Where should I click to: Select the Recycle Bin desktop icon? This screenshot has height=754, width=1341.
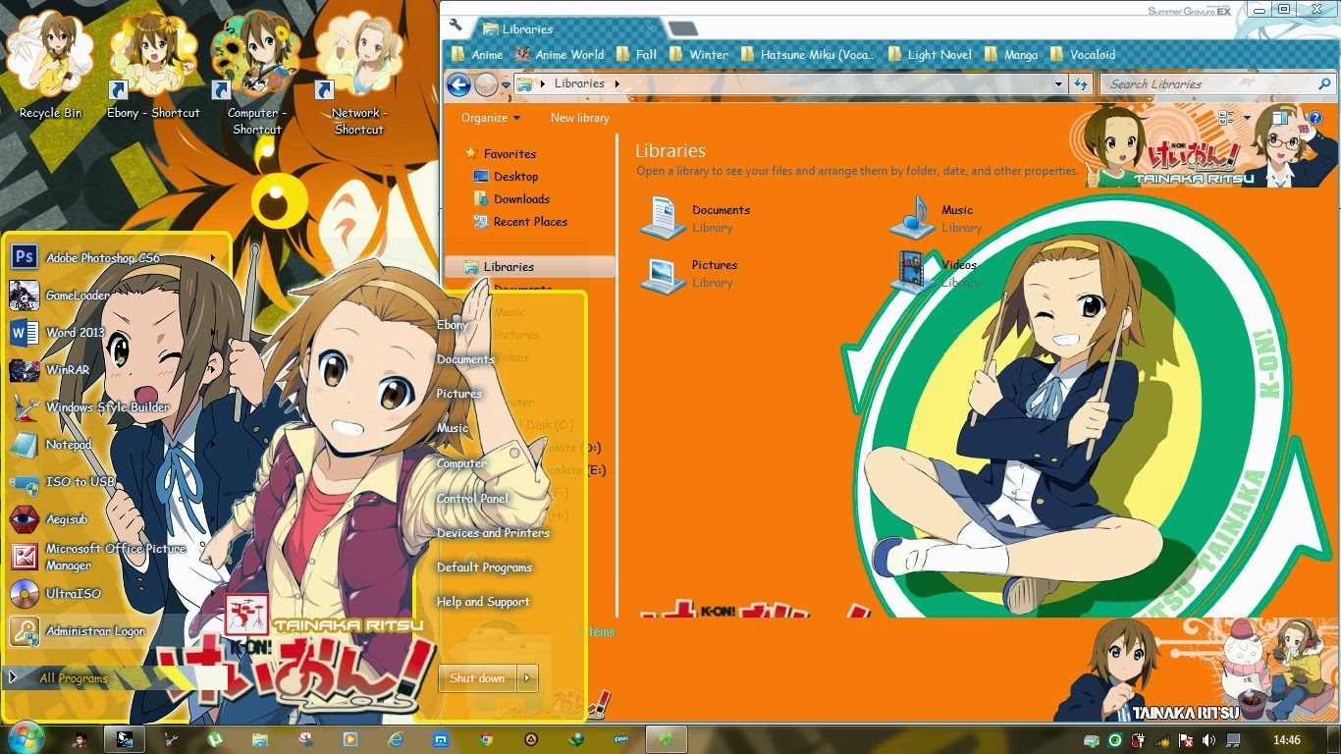pyautogui.click(x=51, y=66)
